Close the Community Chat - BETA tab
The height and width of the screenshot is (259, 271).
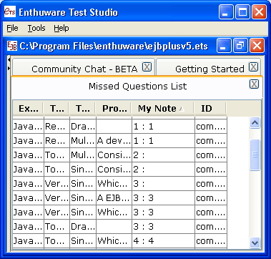point(147,67)
